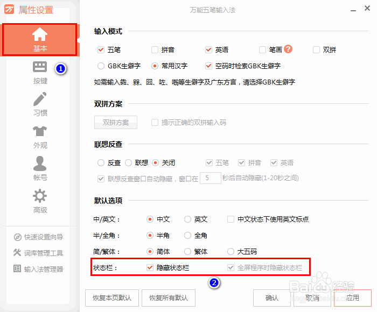Open the 基本 home tab

click(x=40, y=40)
